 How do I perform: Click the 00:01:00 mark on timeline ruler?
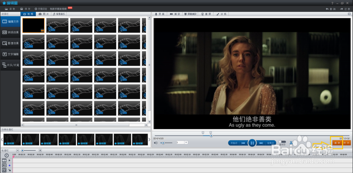click(x=68, y=155)
